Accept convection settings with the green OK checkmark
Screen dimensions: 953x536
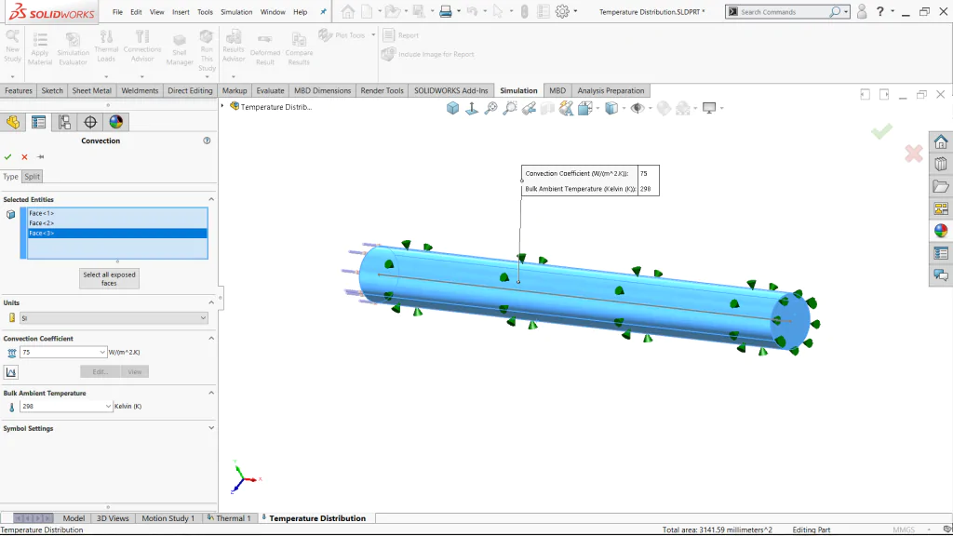pyautogui.click(x=7, y=156)
